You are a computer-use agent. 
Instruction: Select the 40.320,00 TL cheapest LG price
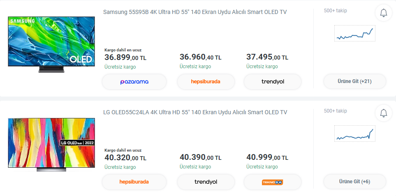coord(125,158)
